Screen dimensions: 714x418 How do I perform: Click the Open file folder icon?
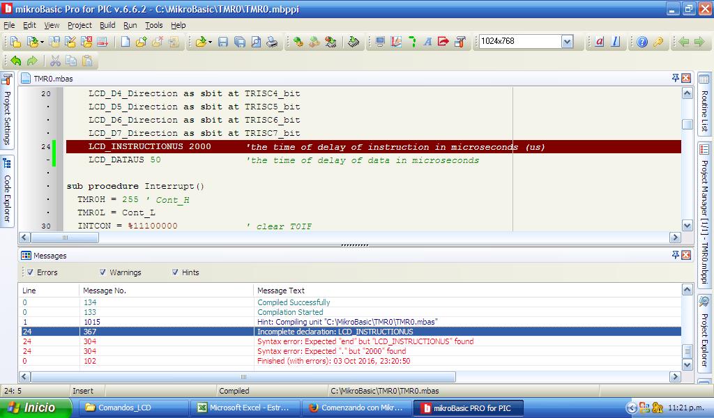click(x=200, y=42)
